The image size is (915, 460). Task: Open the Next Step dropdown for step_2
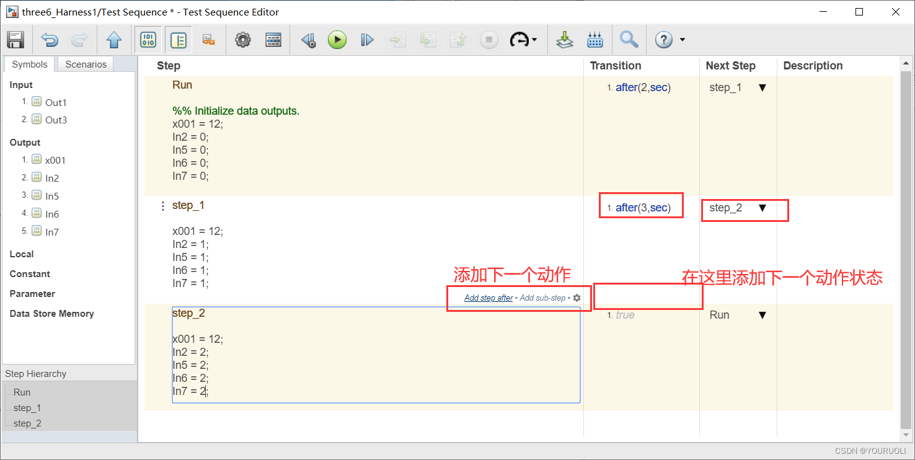tap(762, 314)
